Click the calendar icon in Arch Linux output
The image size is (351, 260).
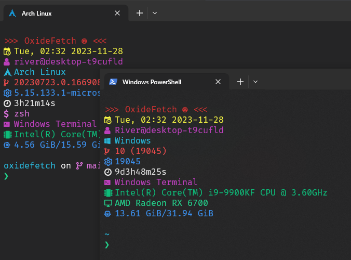point(7,51)
